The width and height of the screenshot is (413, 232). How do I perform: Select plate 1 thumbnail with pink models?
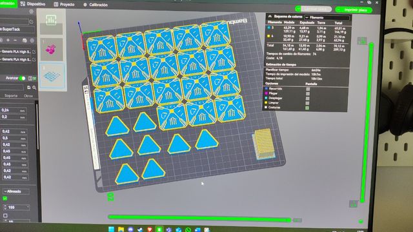(52, 50)
